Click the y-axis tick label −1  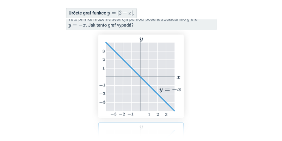point(102,85)
